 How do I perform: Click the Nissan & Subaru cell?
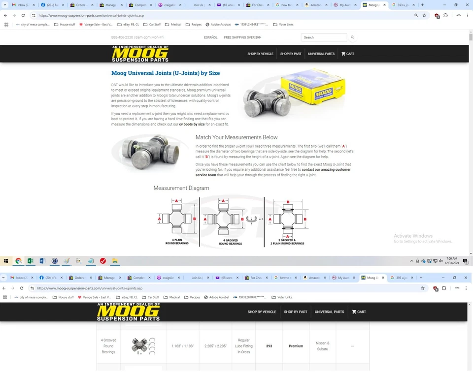[x=322, y=346]
